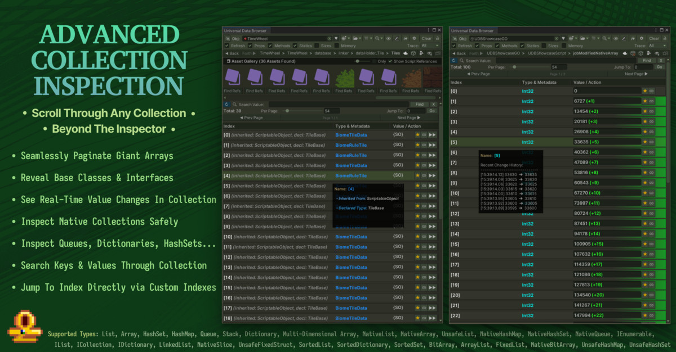
Task: Click the lock icon beside Clear in right browser
Action: [x=664, y=38]
